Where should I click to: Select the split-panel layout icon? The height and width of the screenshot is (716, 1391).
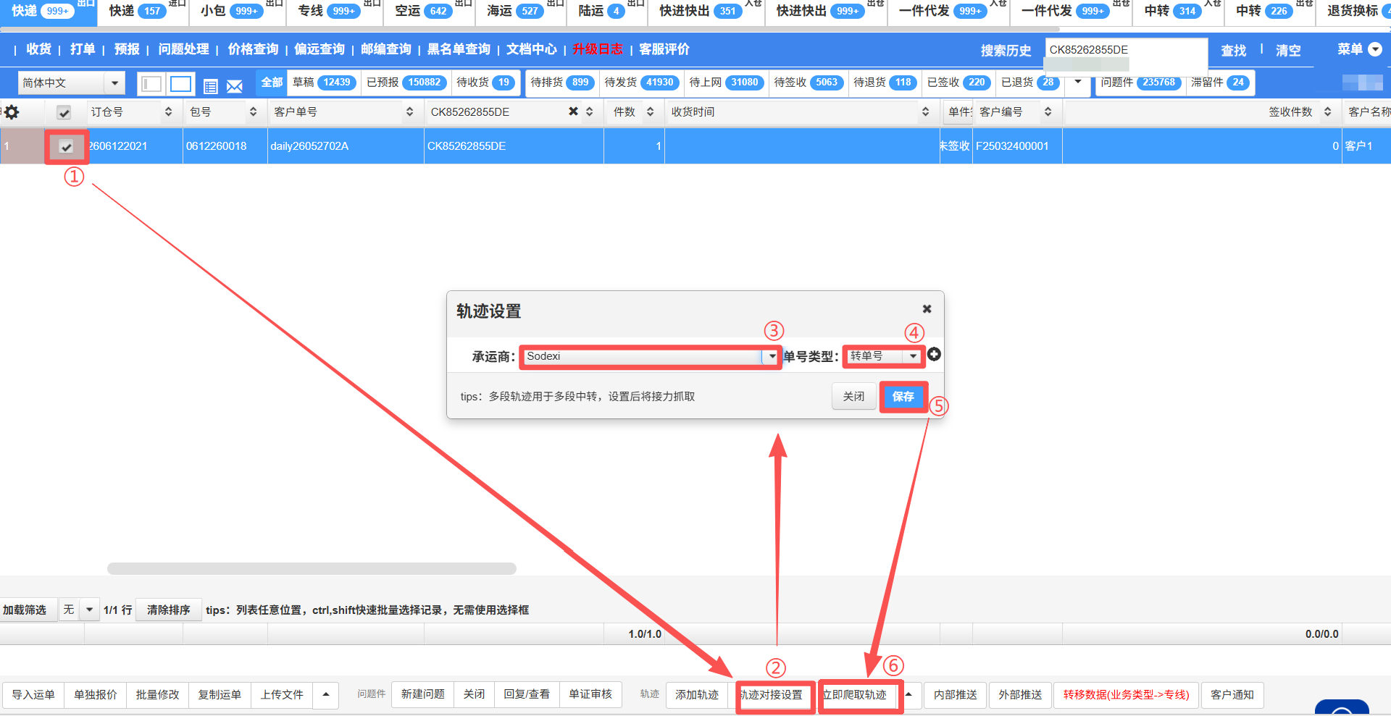pyautogui.click(x=151, y=84)
